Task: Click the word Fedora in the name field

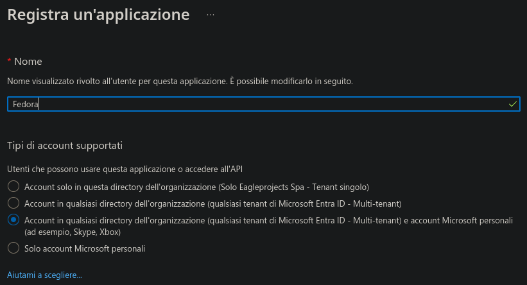Action: pos(25,103)
